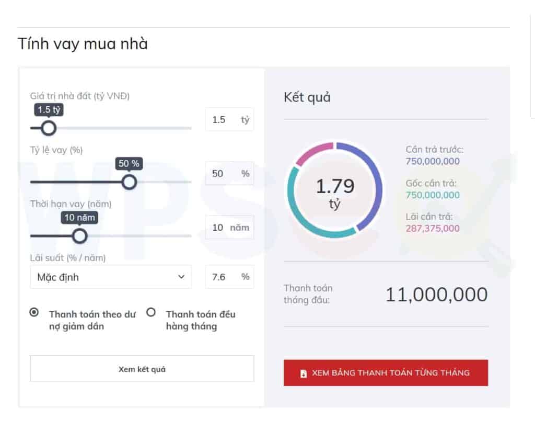Click the Lãi cần trả amount 287,375,000
The height and width of the screenshot is (429, 535).
(x=433, y=228)
